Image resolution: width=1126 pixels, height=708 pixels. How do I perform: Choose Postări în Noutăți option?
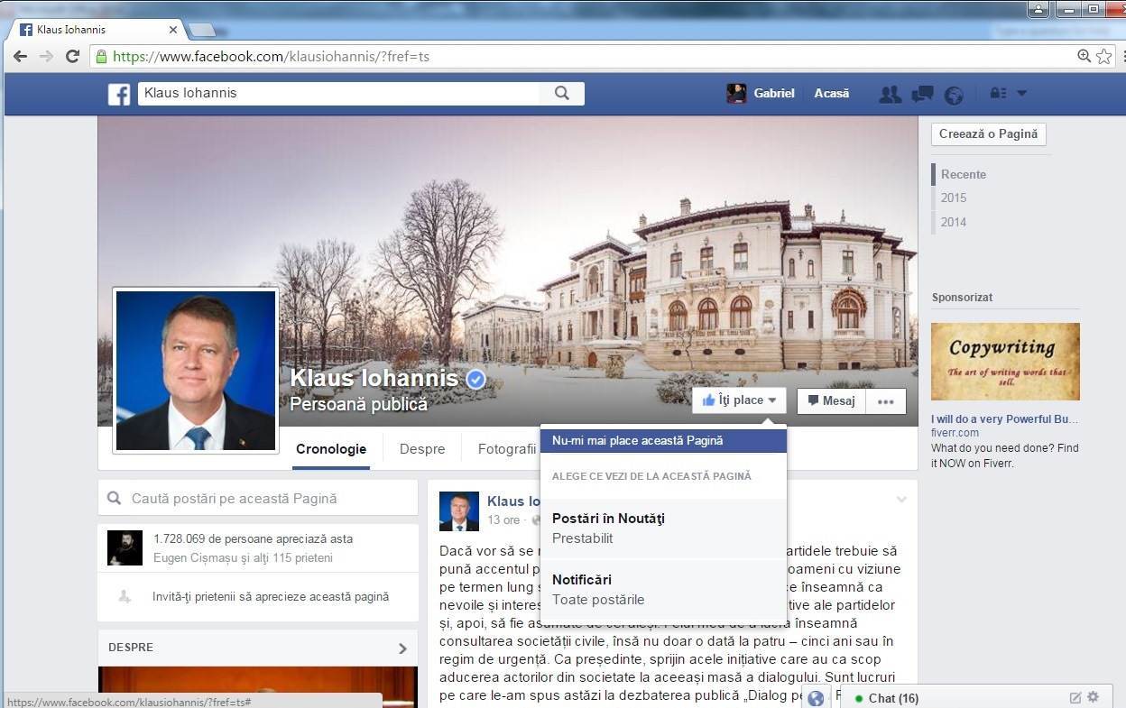pyautogui.click(x=663, y=529)
